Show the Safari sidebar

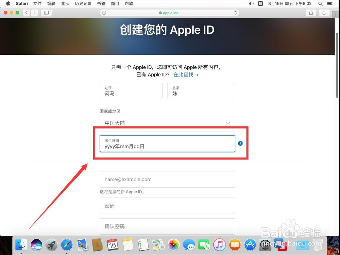[46, 13]
